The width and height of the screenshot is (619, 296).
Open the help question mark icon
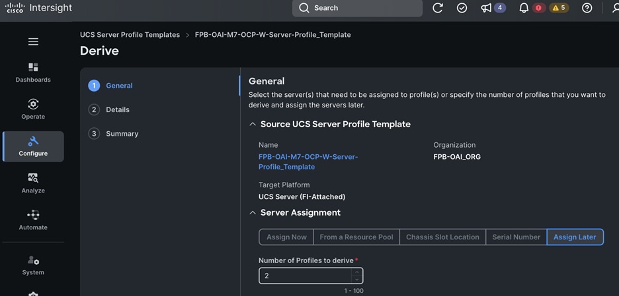587,8
